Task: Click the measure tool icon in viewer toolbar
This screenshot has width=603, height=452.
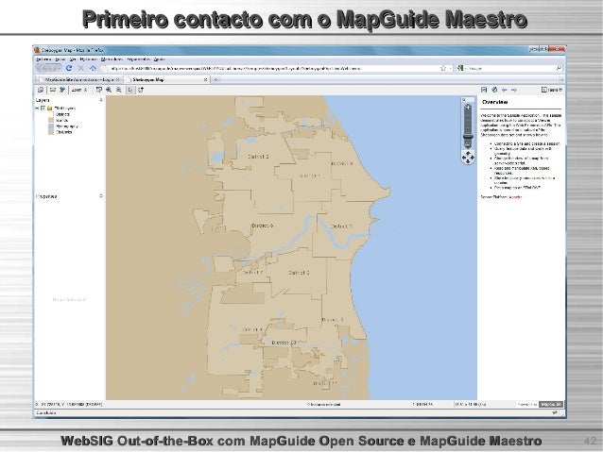Action: point(53,90)
